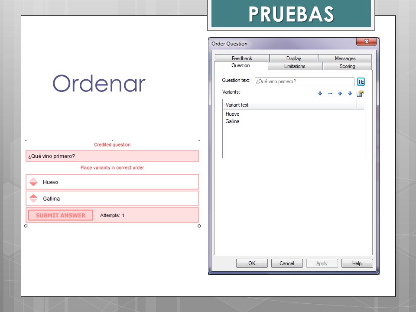Open the TE text editor button
The width and height of the screenshot is (416, 312).
[361, 82]
